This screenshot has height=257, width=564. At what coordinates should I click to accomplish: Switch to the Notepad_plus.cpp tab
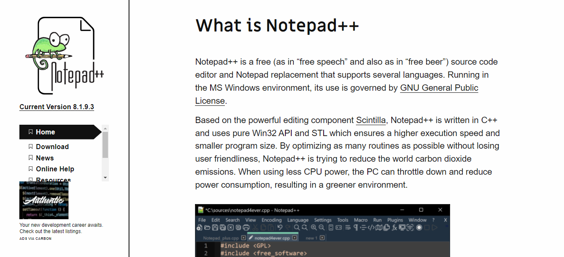click(x=221, y=238)
